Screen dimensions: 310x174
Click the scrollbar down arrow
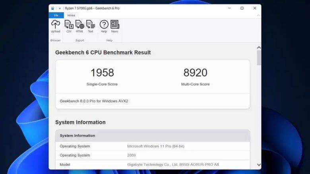point(259,164)
